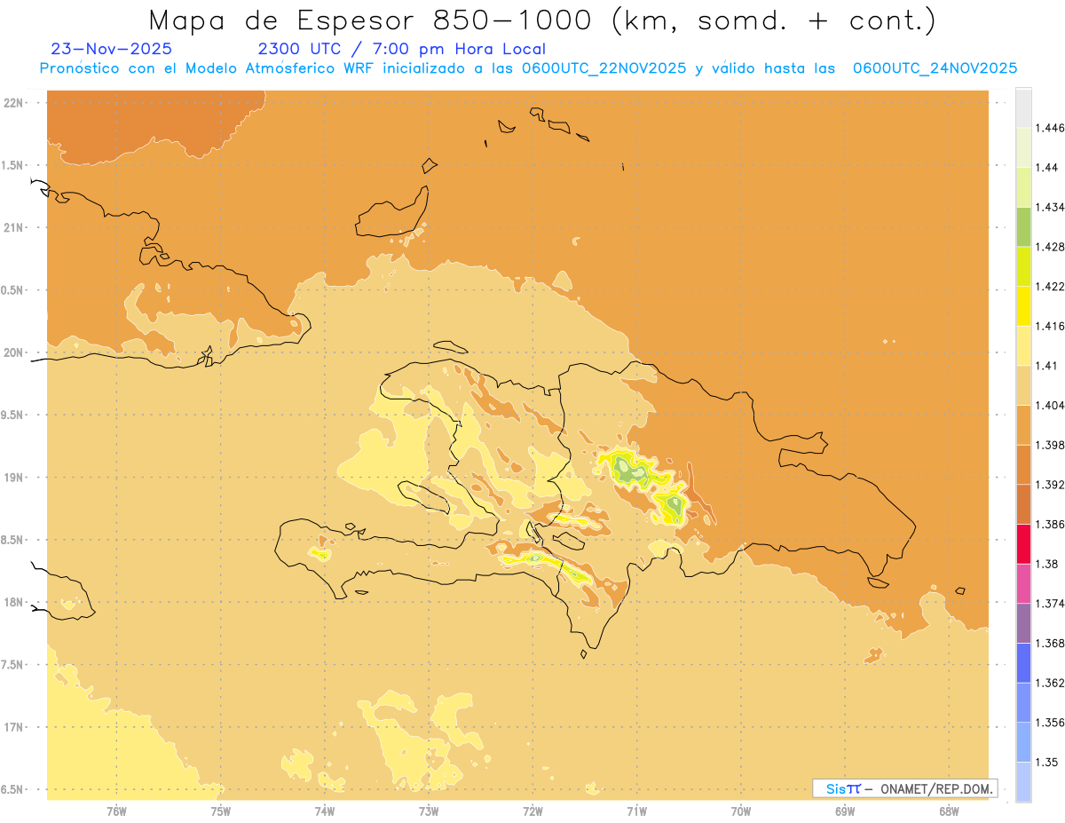The height and width of the screenshot is (823, 1065).
Task: Click the colorbar value 1.386
Action: [x=1050, y=525]
